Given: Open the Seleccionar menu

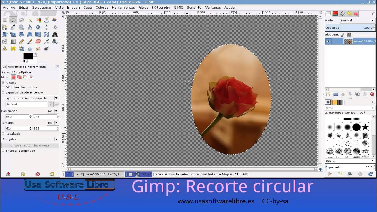Looking at the screenshot, I should click(x=42, y=7).
